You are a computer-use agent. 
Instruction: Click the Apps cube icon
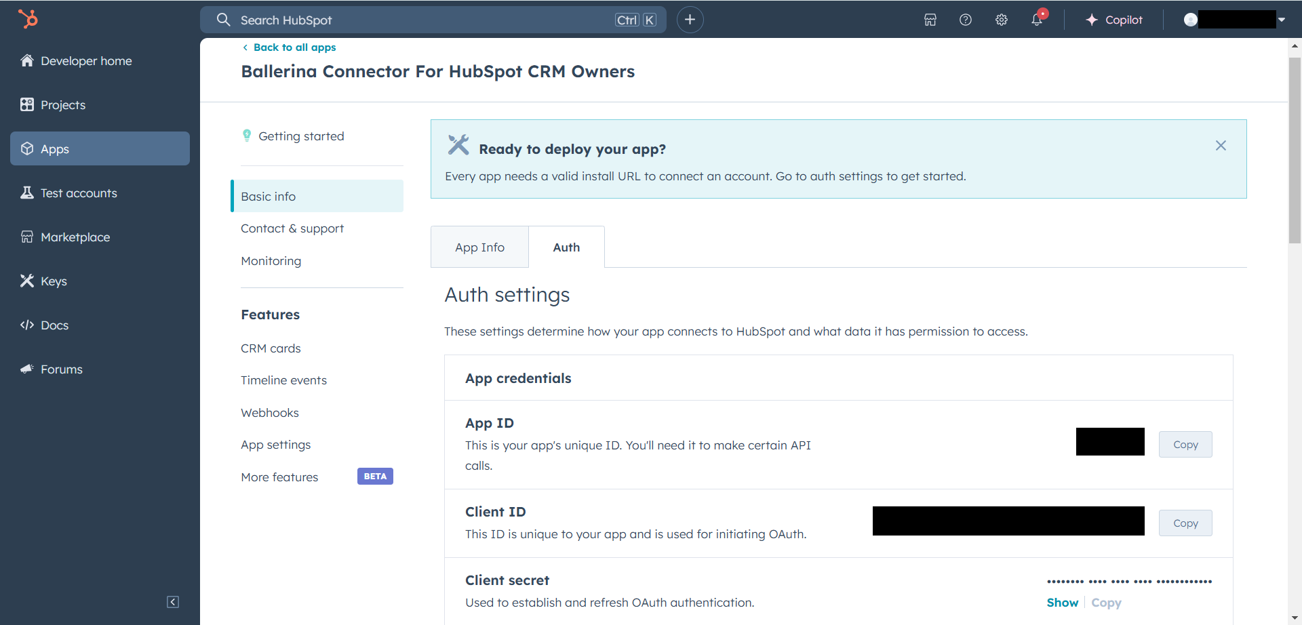[x=27, y=148]
